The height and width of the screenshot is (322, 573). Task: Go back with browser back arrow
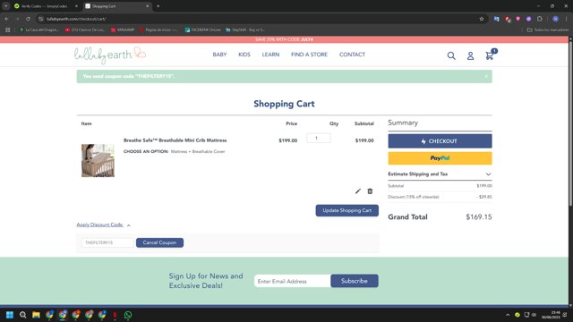point(7,19)
